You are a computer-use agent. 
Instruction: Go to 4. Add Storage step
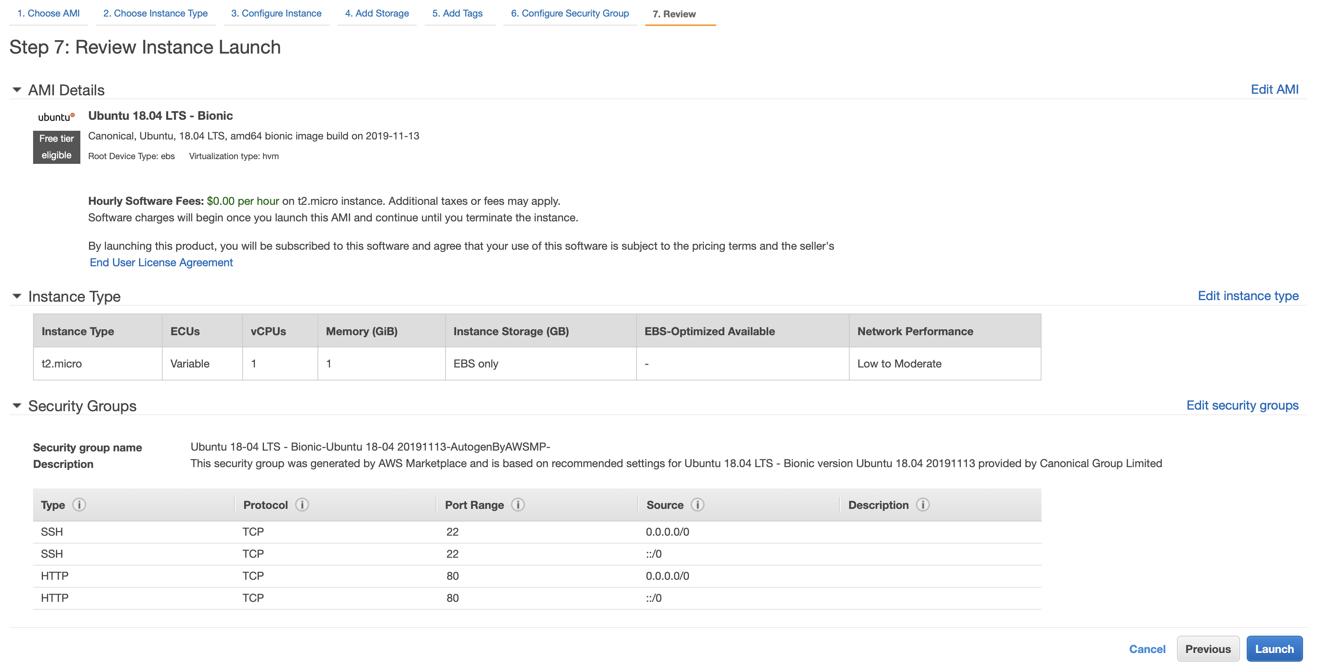point(377,13)
